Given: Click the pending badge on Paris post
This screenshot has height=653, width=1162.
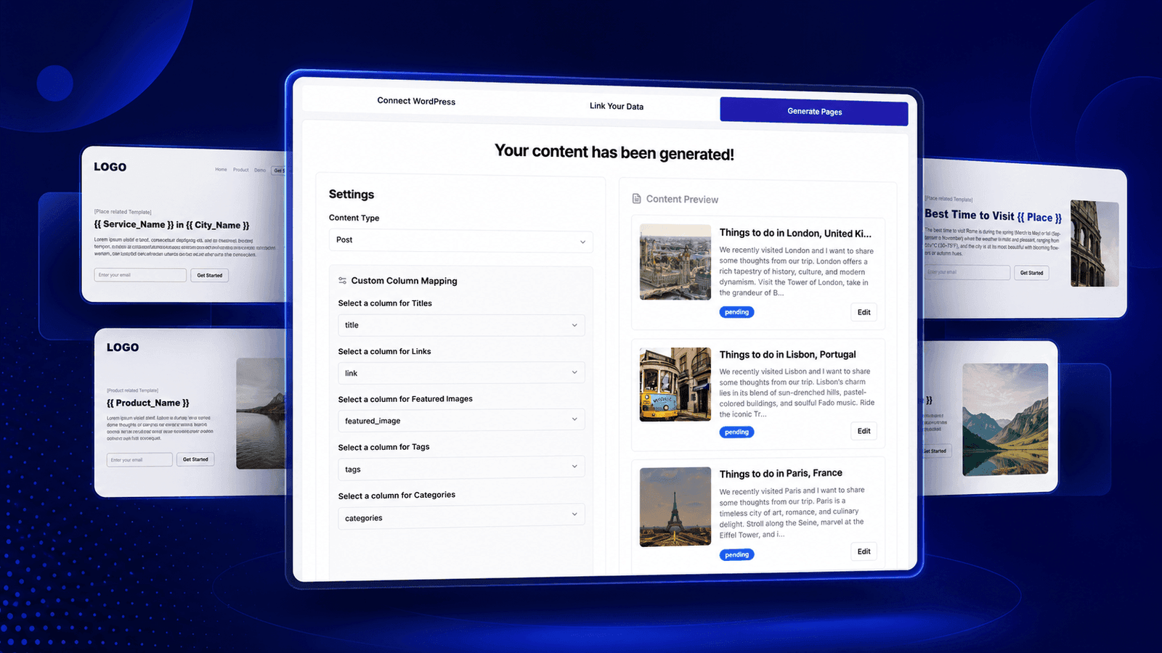Looking at the screenshot, I should 736,554.
